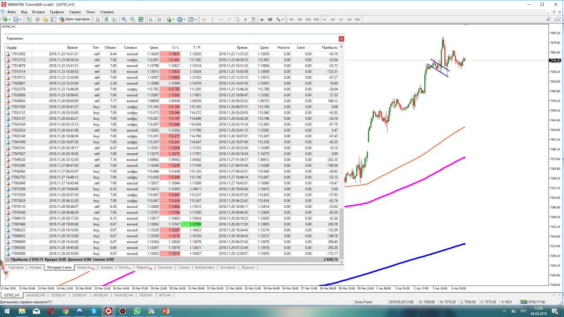This screenshot has height=317, width=564.
Task: Toggle the Navigator panel icon
Action: 45,19
